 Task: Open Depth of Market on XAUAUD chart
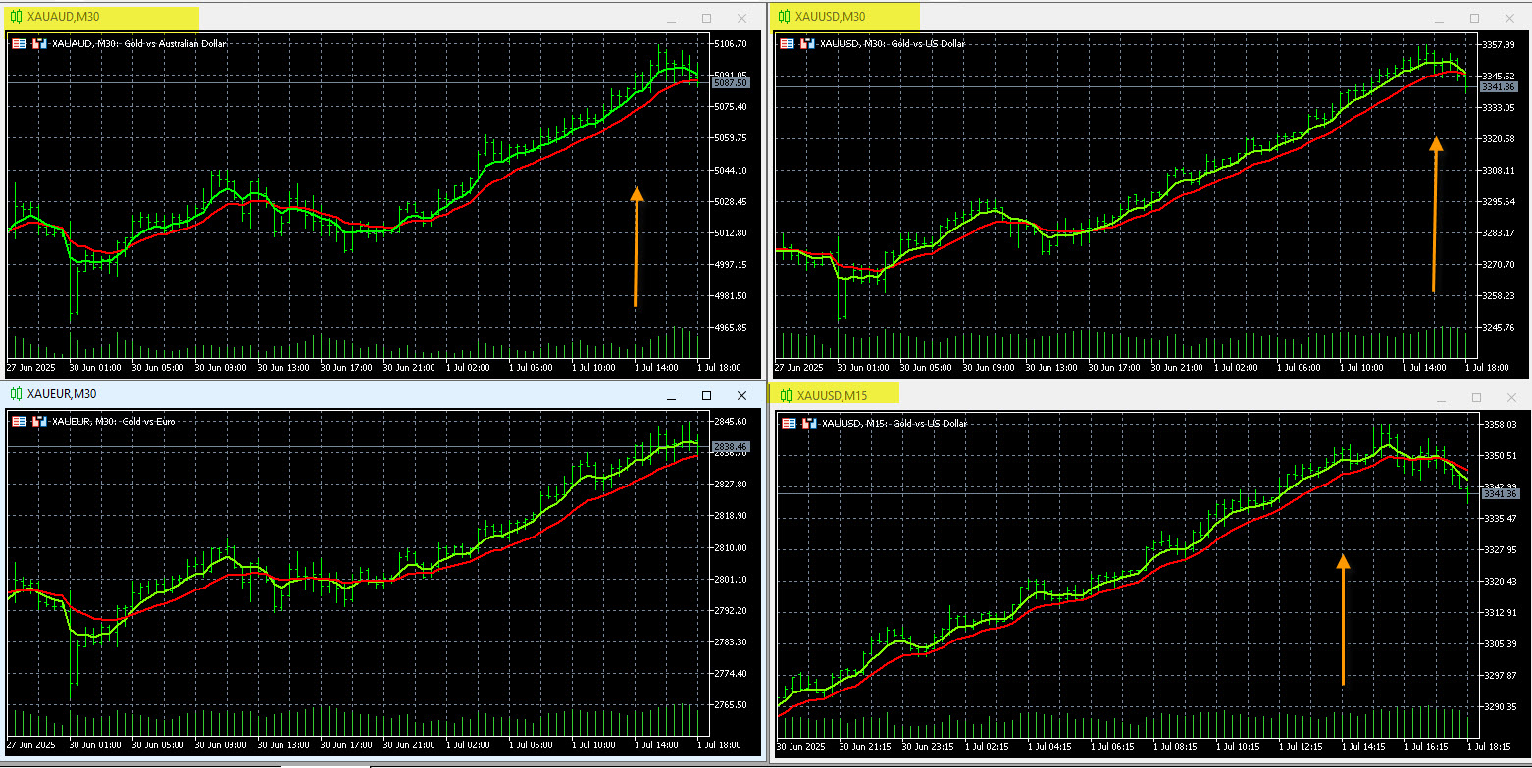tap(39, 44)
